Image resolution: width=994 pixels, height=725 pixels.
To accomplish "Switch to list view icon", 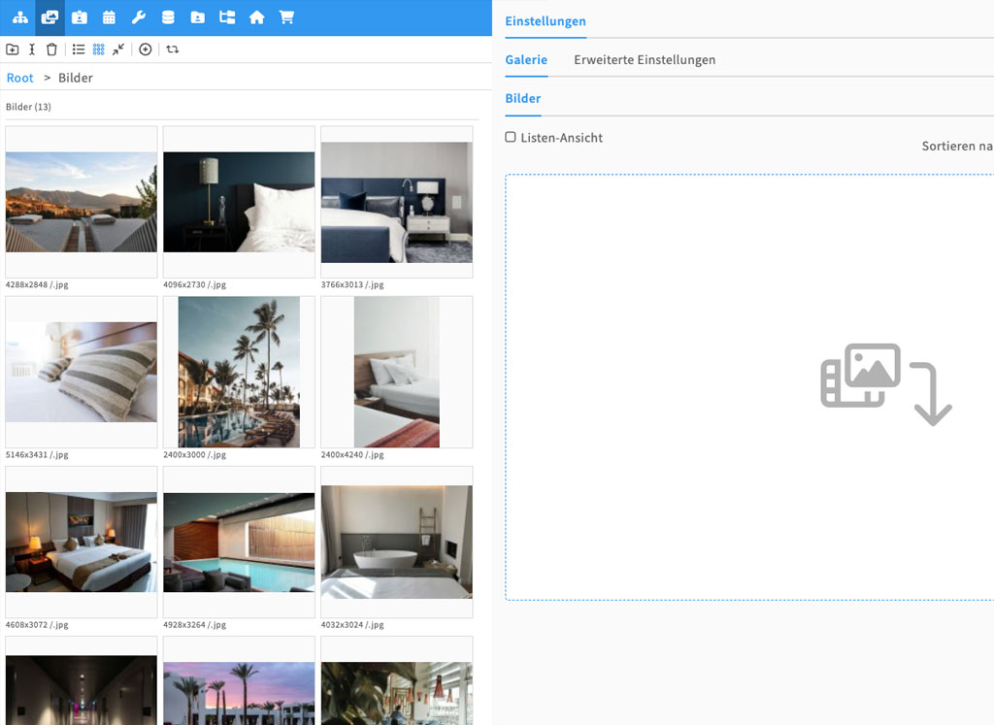I will click(79, 49).
